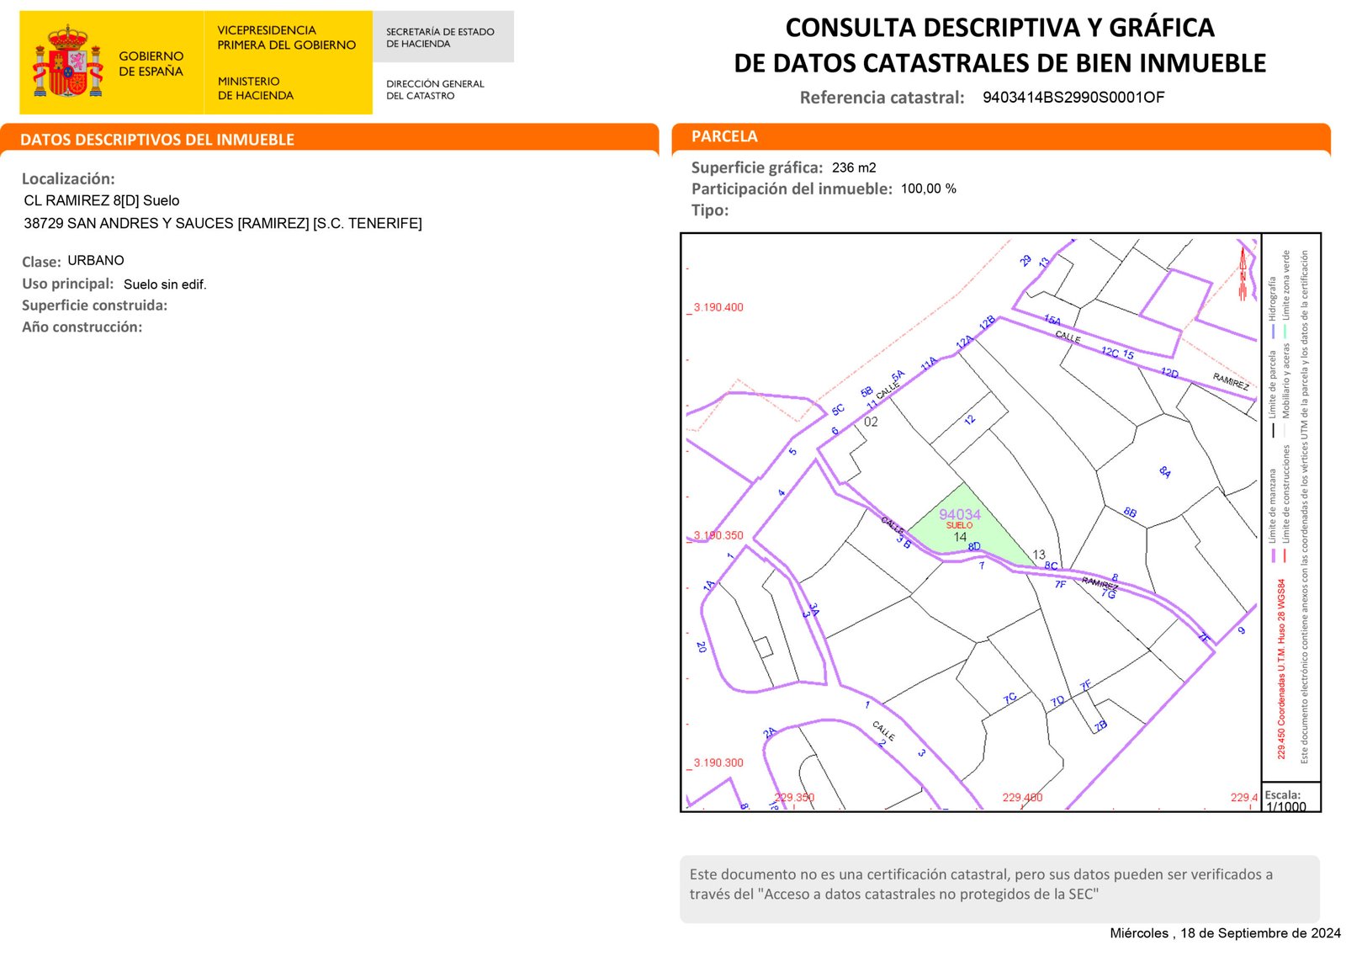The image size is (1346, 956).
Task: Click the '3.190.400' coordinate on map
Action: click(718, 307)
